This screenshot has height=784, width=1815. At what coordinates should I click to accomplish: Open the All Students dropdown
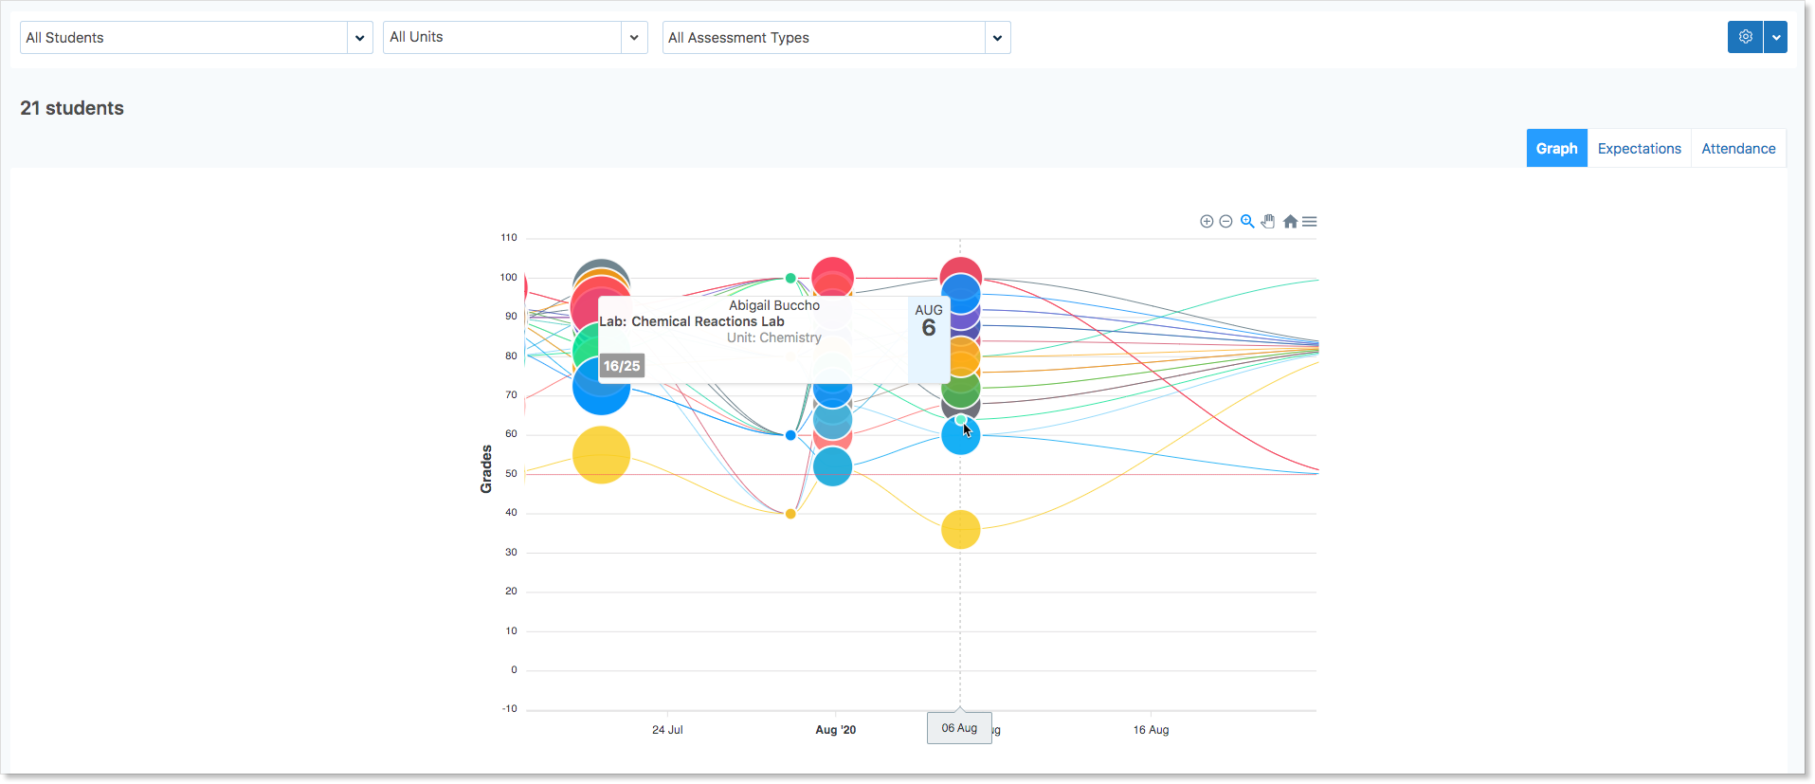(x=196, y=38)
